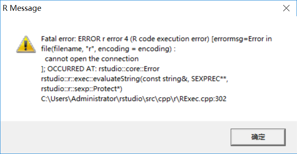Viewport: 297px width, 154px height.
Task: Click the "OCCURRED AT:" label text
Action: (x=72, y=69)
